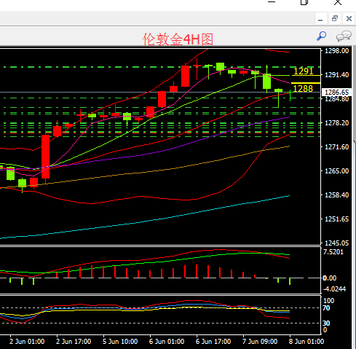Maximize the main application window
This screenshot has height=349, width=356.
pyautogui.click(x=304, y=2)
